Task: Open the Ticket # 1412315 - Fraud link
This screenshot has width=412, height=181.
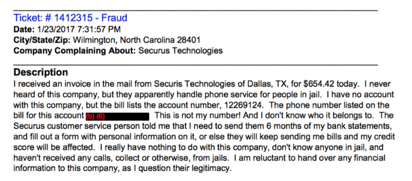Action: [x=70, y=18]
